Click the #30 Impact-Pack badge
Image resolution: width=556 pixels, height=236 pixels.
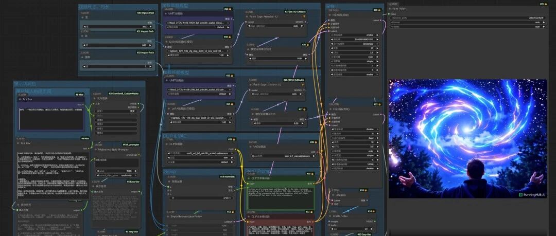click(x=146, y=13)
